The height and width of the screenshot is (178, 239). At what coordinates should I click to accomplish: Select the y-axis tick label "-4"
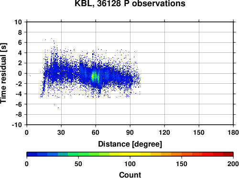click(19, 94)
